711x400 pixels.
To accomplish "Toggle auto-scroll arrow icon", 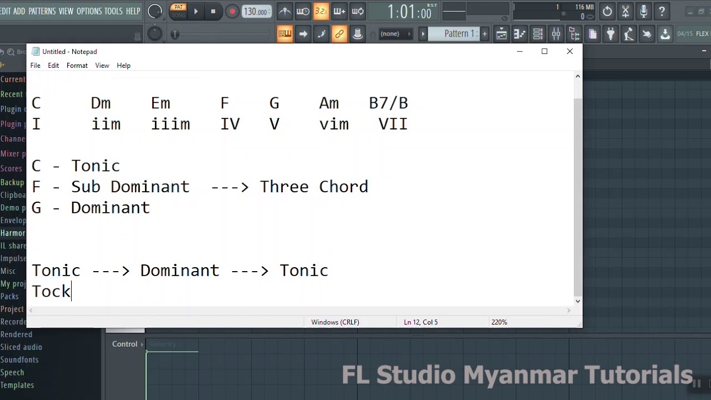I will tap(303, 34).
